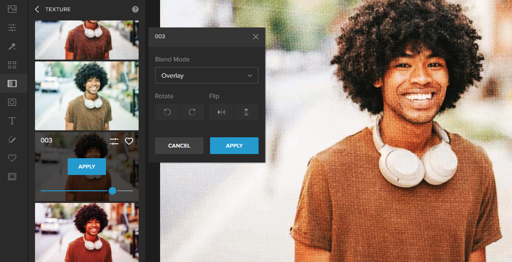
Task: Click the TEXTURE panel title
Action: [58, 9]
